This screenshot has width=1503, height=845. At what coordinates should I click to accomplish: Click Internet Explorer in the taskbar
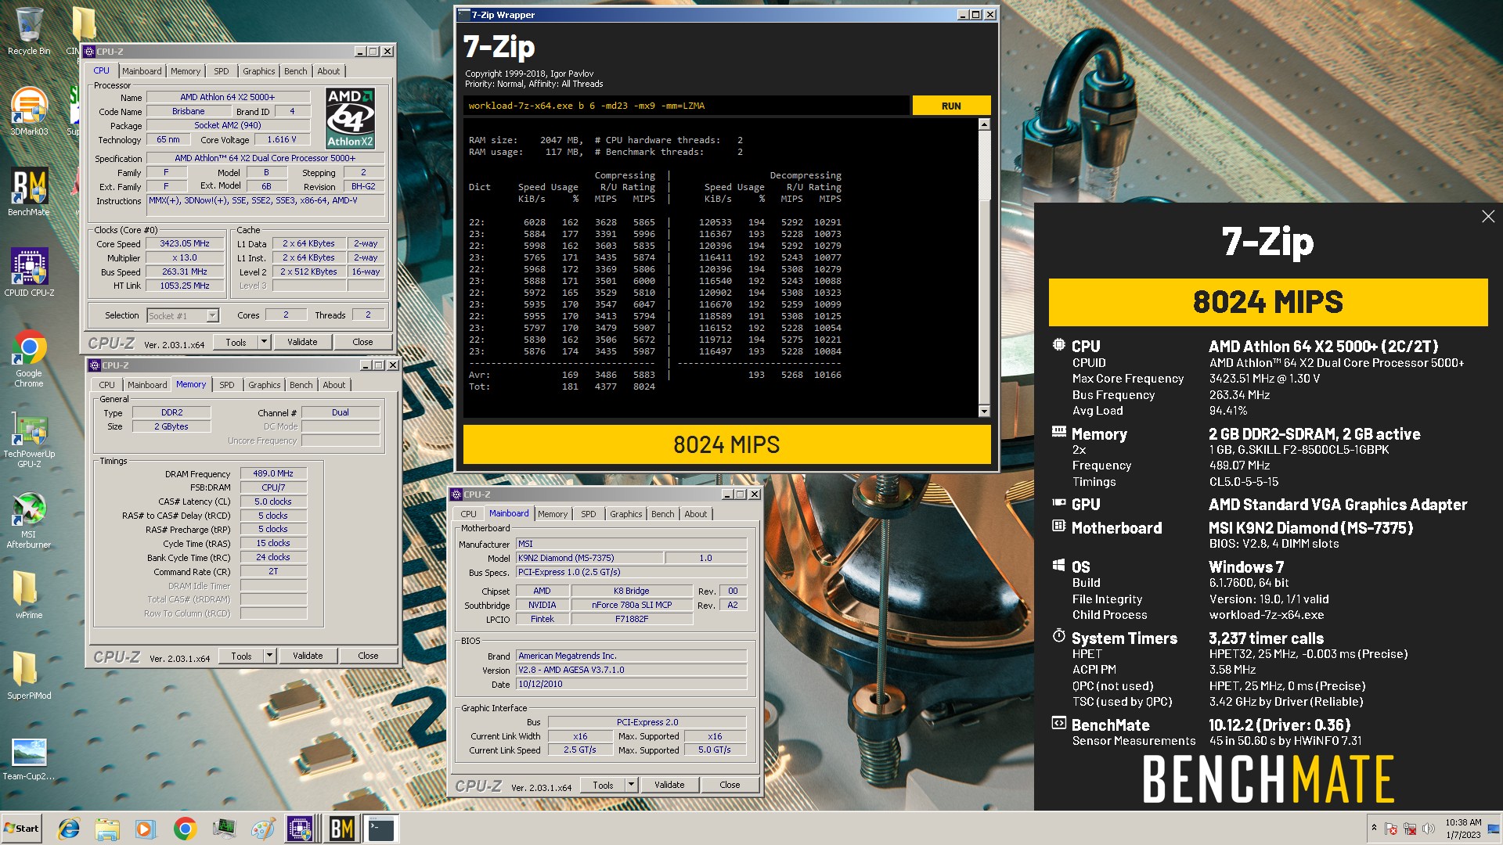[x=69, y=829]
